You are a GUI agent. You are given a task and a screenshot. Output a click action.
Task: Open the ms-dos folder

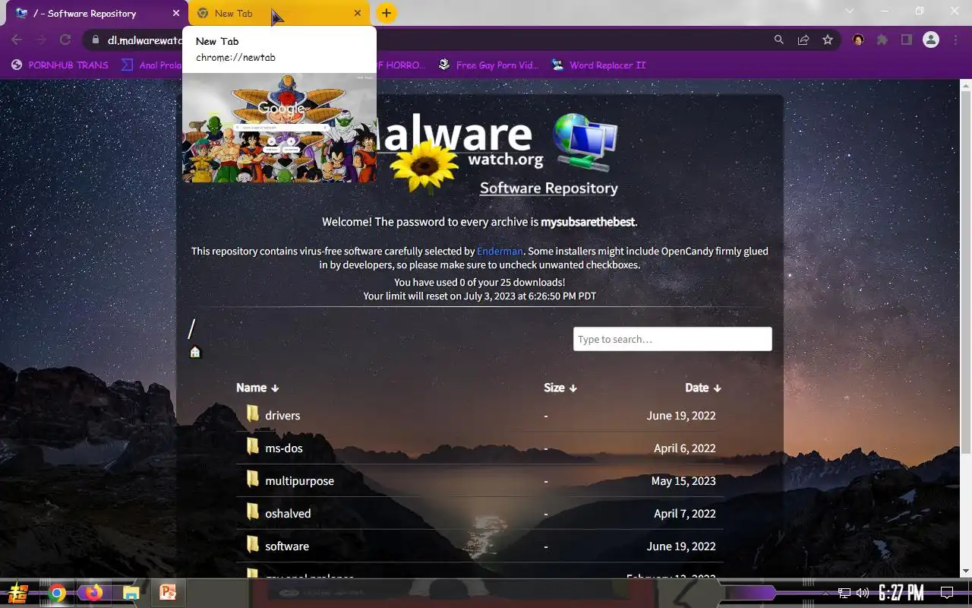tap(284, 448)
